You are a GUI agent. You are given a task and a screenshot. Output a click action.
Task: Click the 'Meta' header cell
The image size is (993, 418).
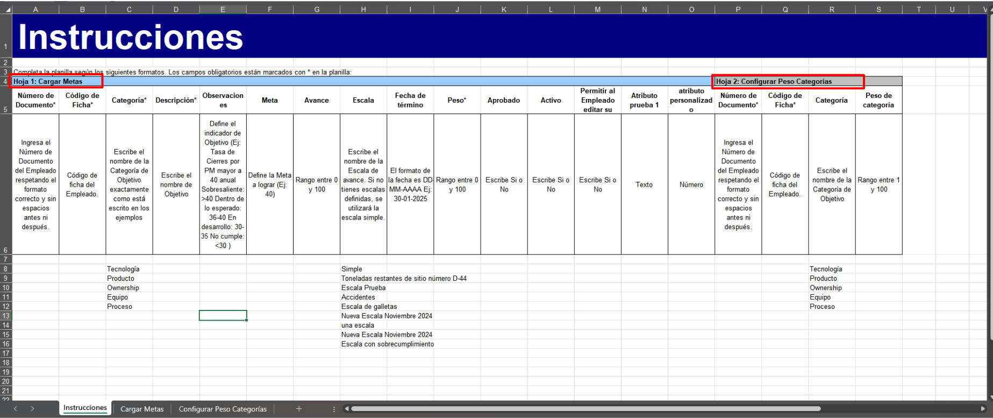(x=270, y=100)
